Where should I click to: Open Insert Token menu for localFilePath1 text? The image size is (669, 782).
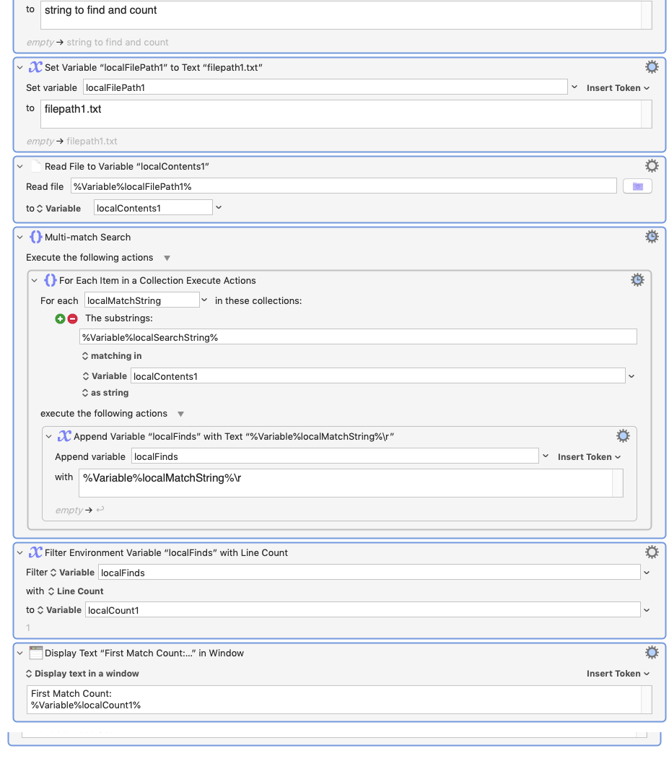[x=618, y=88]
